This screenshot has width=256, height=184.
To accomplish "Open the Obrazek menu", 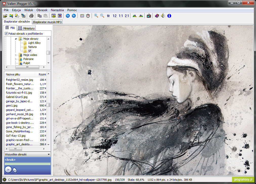I will click(42, 10).
